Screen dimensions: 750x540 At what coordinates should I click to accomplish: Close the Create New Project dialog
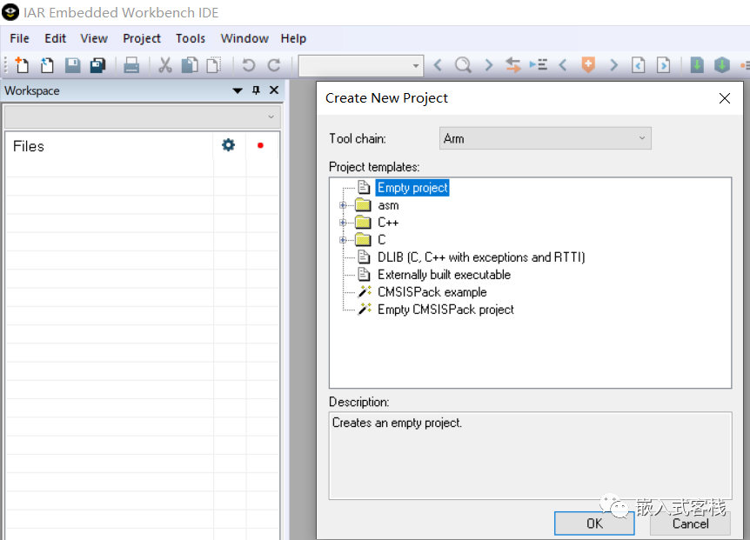coord(725,98)
